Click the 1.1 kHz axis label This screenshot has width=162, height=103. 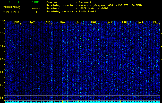pos(2,33)
